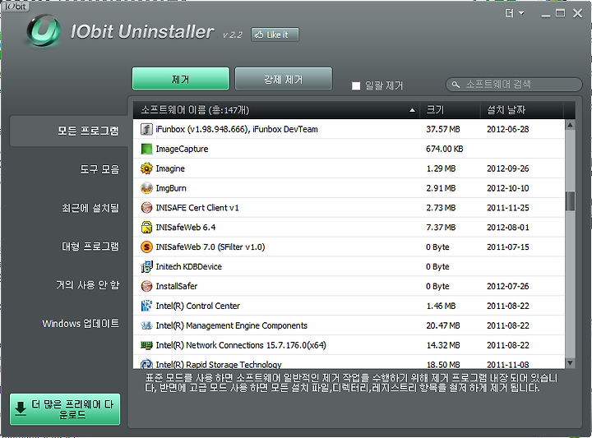Image resolution: width=592 pixels, height=438 pixels.
Task: Select the ImgBurn program name
Action: [171, 188]
